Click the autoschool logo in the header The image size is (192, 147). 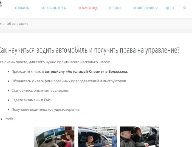point(1,5)
